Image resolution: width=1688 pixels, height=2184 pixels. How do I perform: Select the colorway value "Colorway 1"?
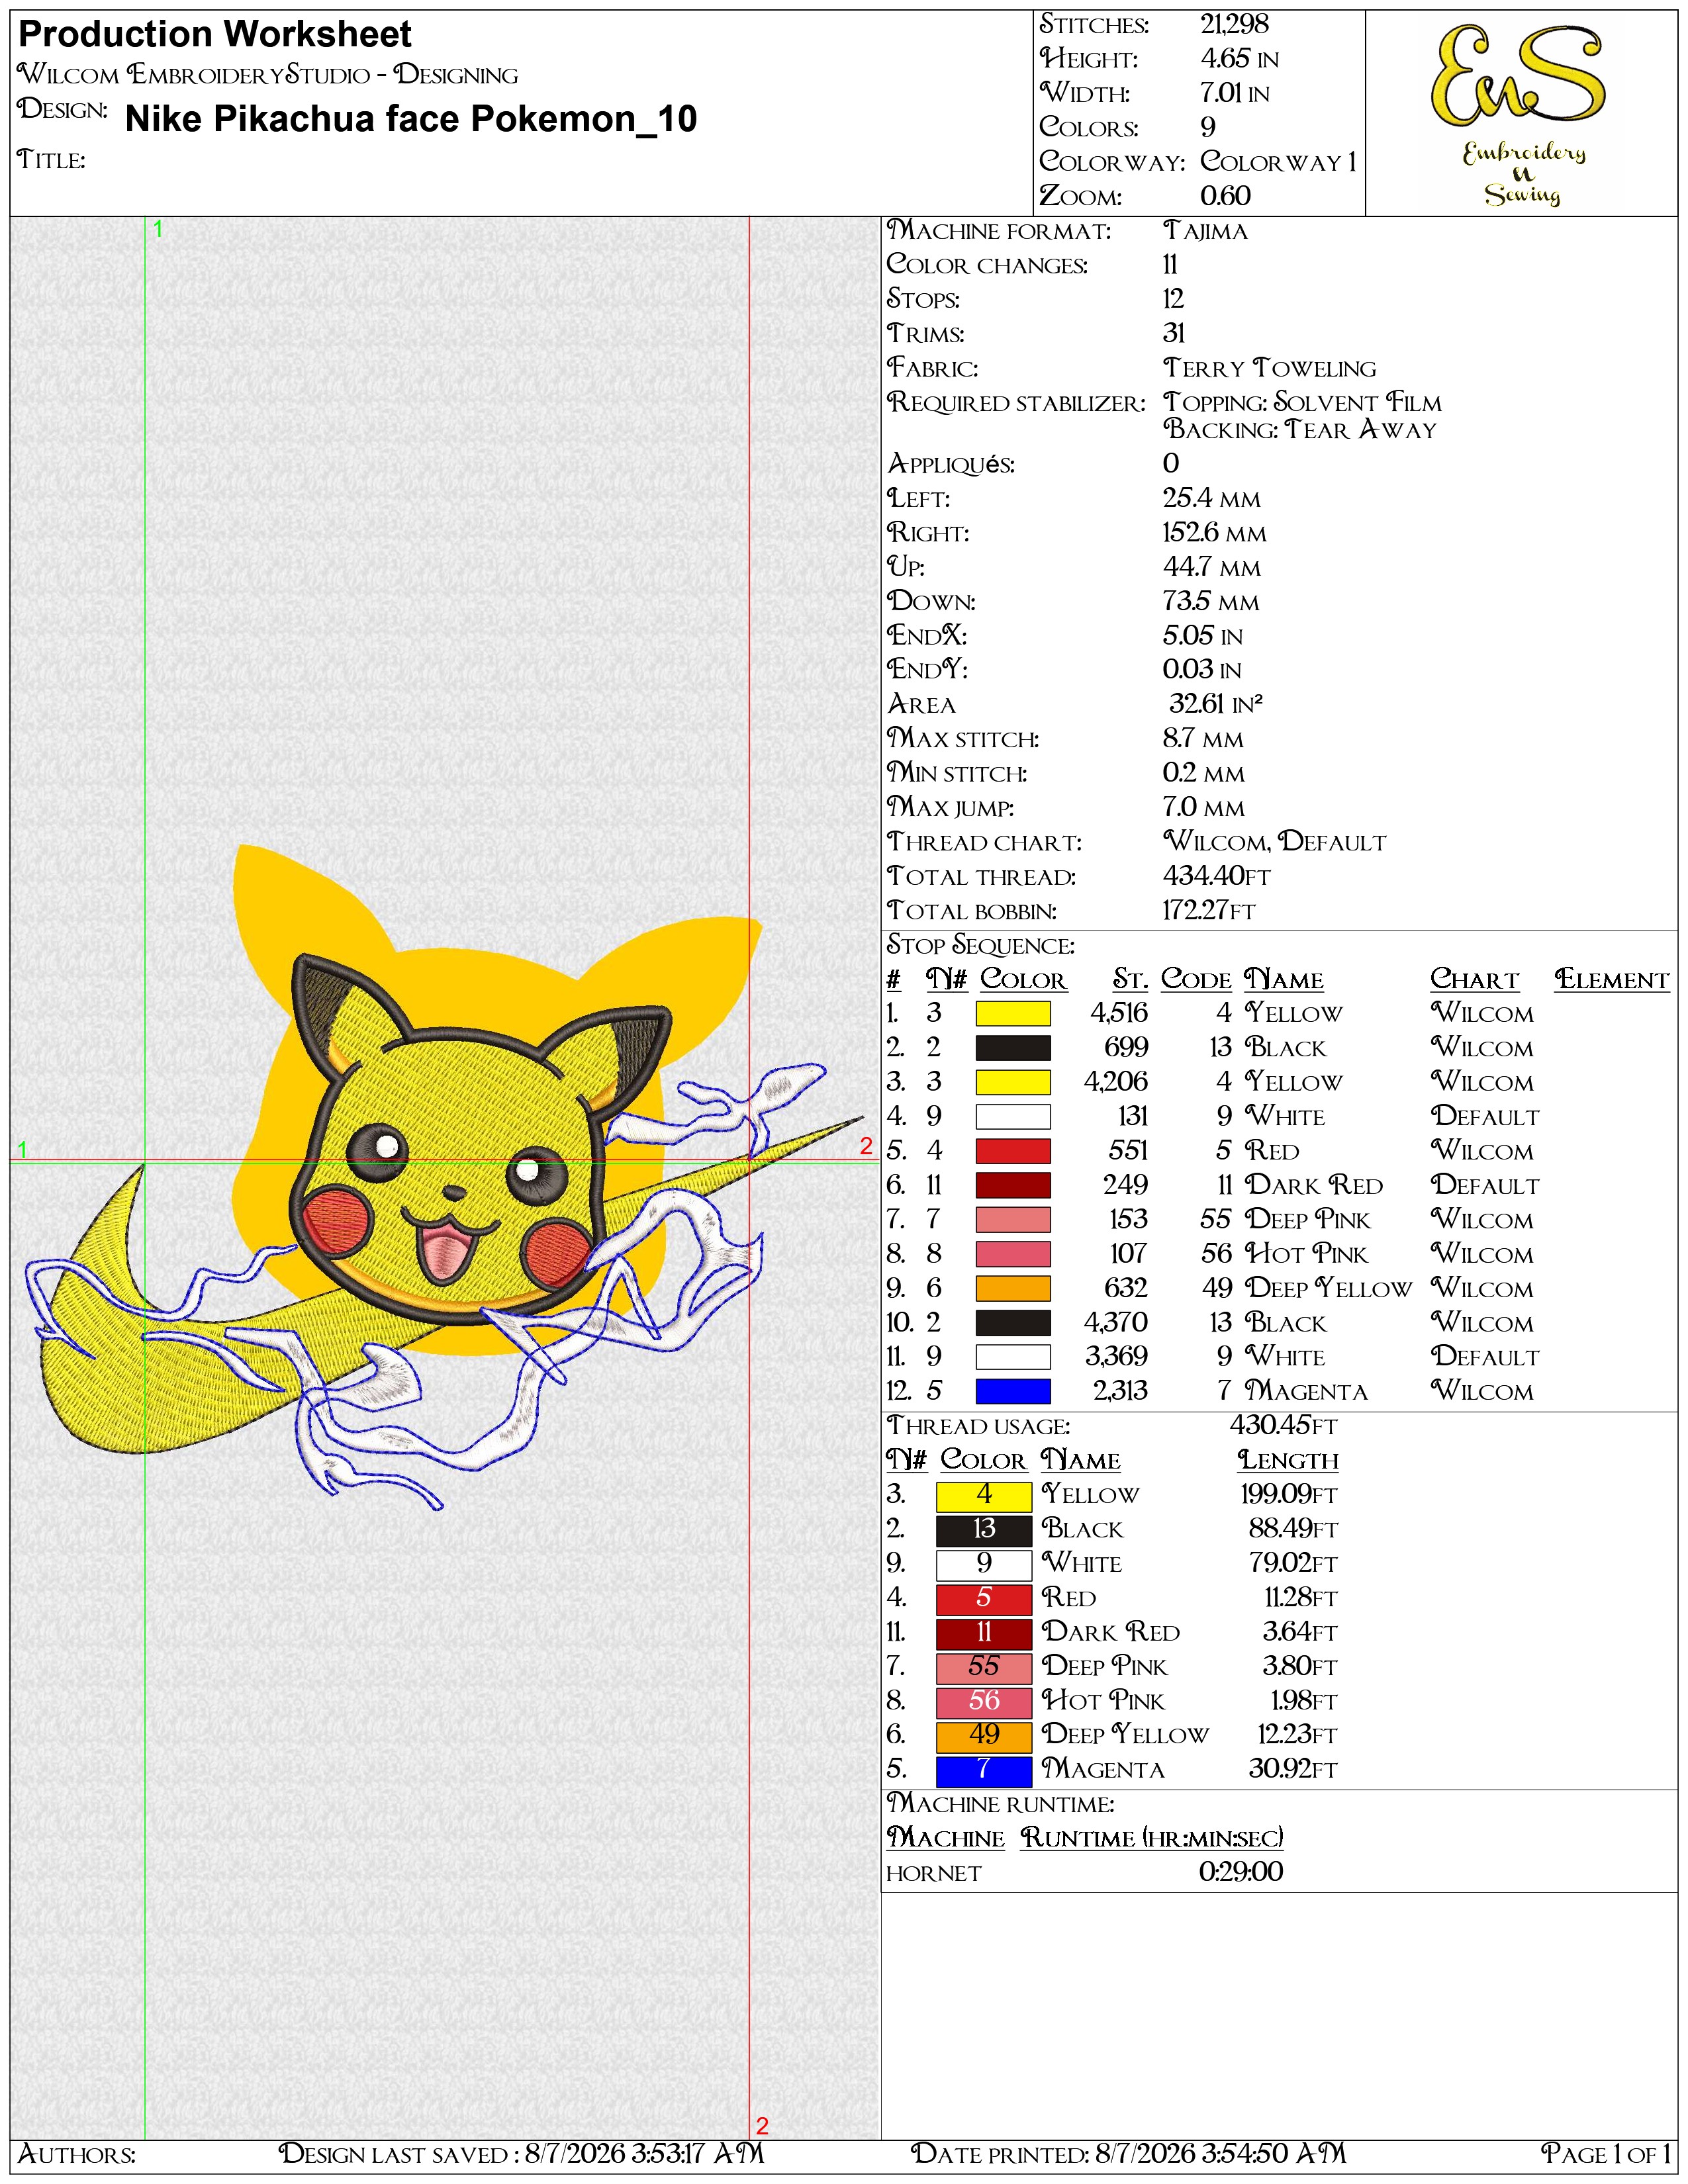[x=1278, y=162]
